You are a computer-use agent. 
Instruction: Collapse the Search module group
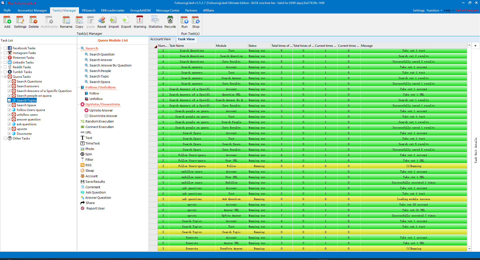tap(79, 48)
